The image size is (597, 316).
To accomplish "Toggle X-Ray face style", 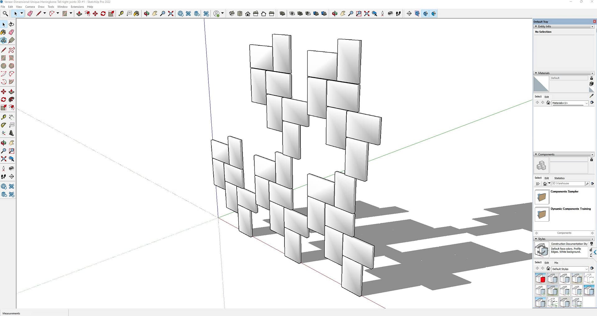I will [x=292, y=14].
